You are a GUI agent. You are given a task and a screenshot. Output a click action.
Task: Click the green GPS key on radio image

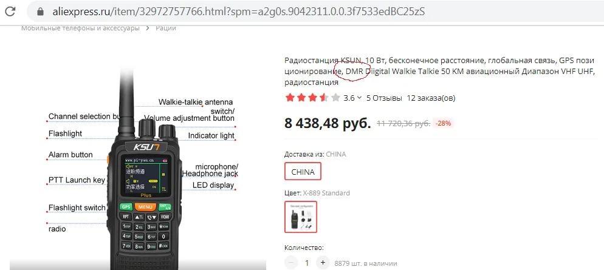click(126, 207)
